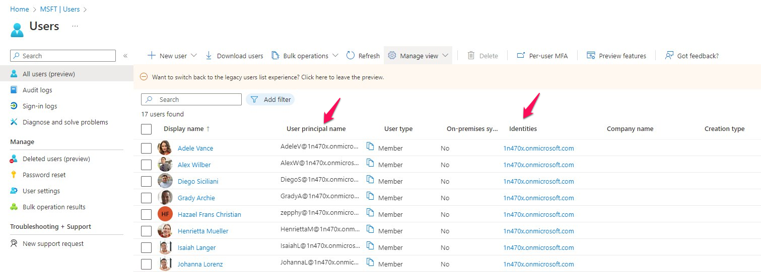Open Audit logs in the sidebar
The height and width of the screenshot is (272, 761).
pos(37,90)
